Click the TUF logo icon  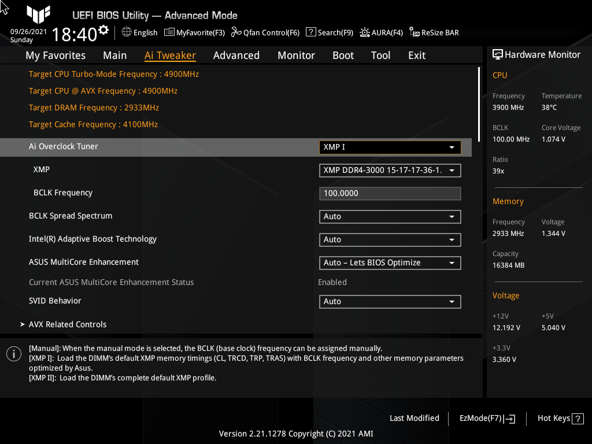coord(39,14)
